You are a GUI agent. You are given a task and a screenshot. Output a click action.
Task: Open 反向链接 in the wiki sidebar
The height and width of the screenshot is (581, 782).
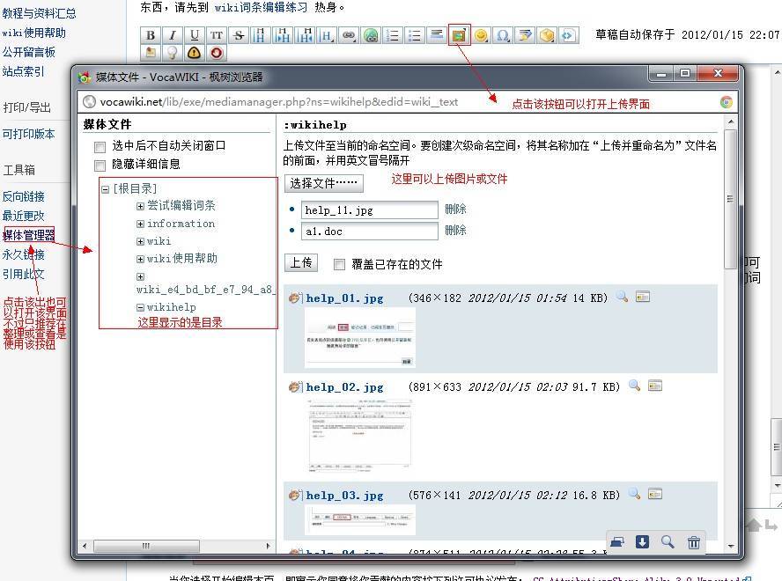tap(24, 196)
